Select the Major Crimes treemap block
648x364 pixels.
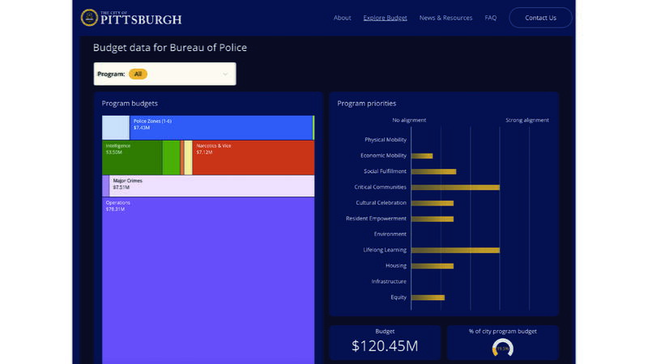point(211,186)
